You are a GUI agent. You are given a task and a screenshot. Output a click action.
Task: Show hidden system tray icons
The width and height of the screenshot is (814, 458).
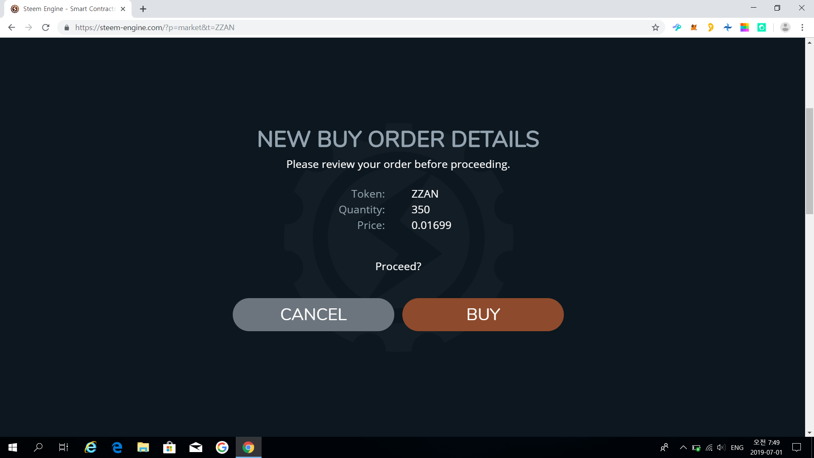point(683,447)
